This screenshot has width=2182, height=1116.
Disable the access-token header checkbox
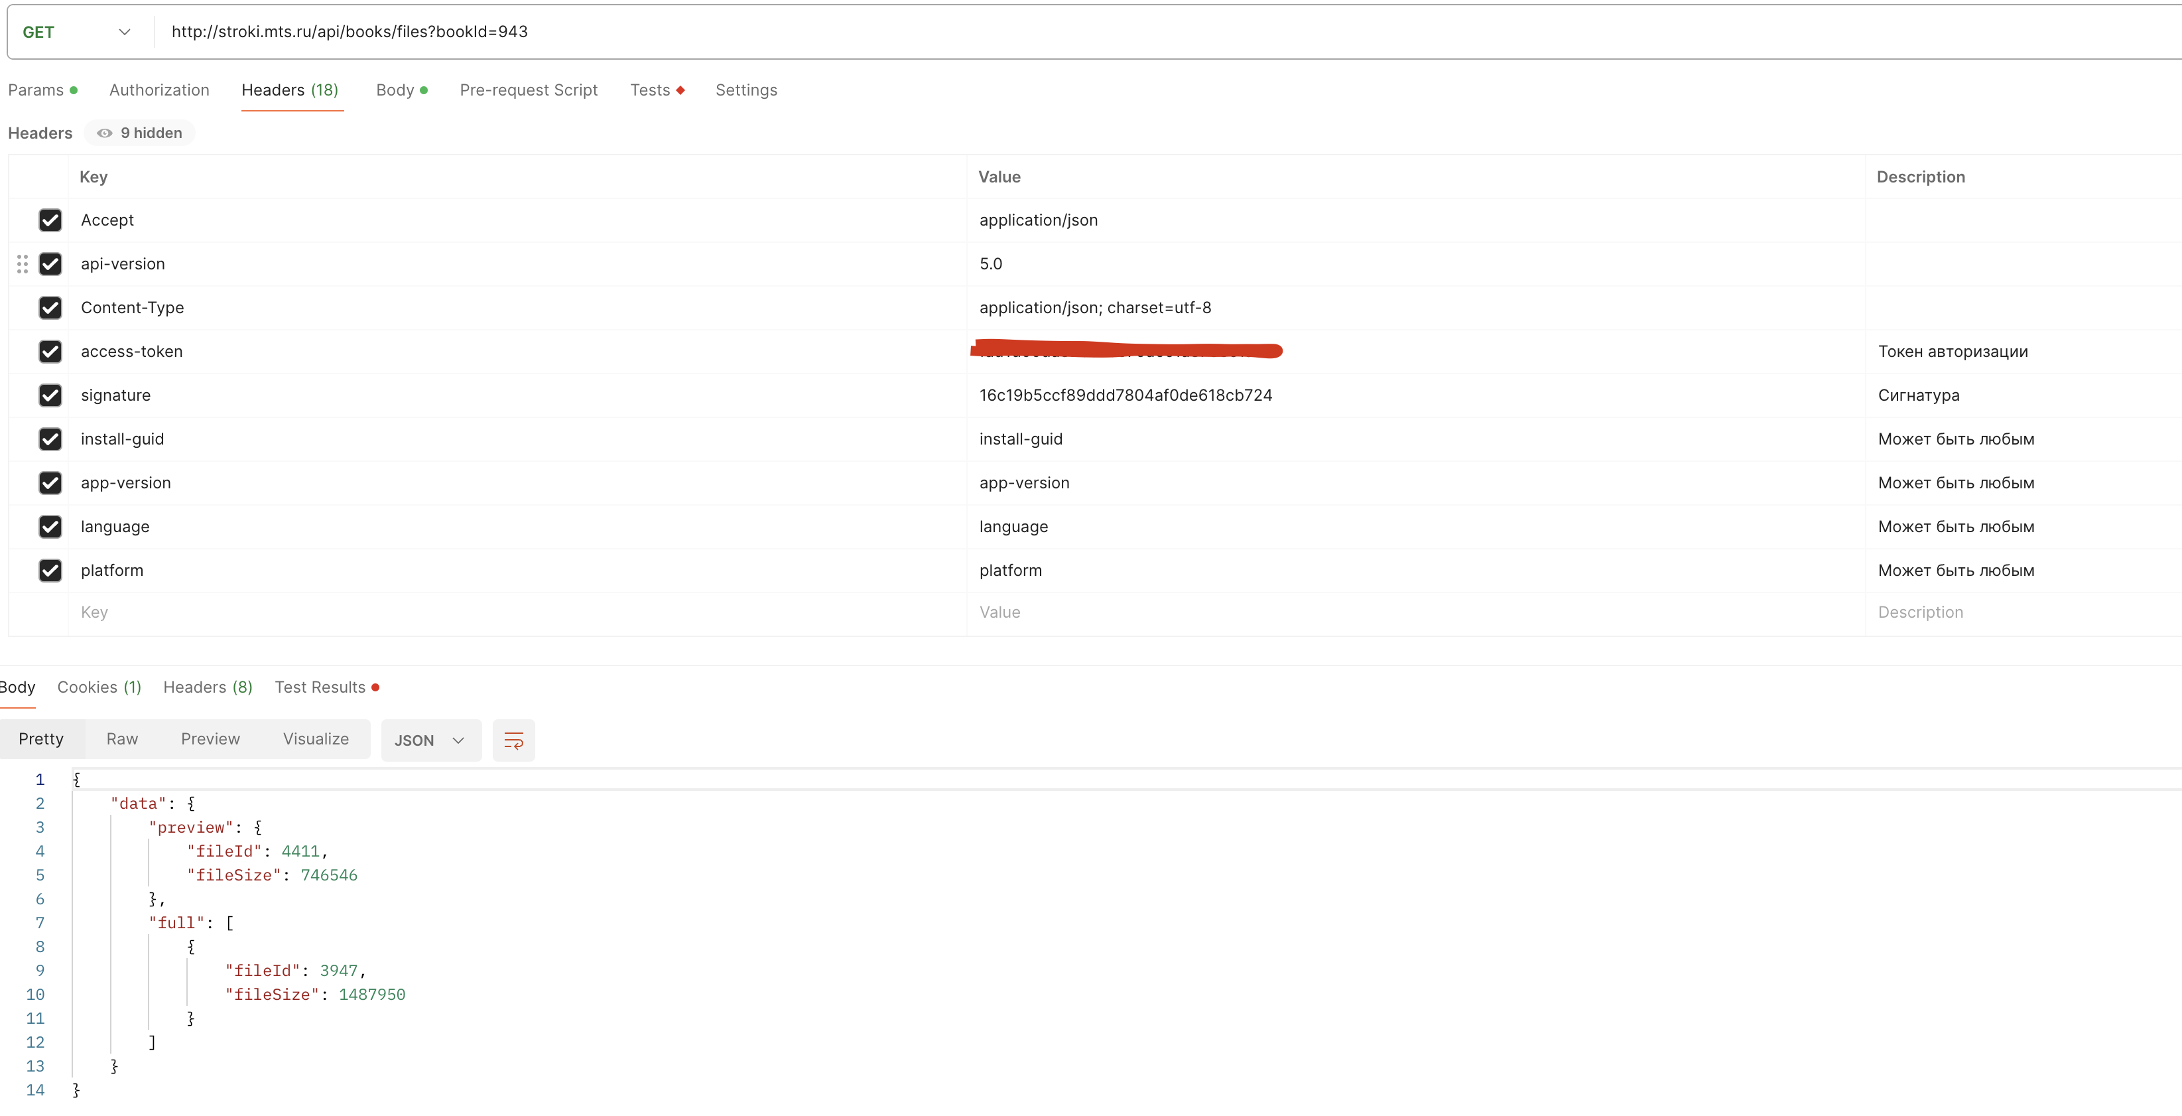pyautogui.click(x=50, y=352)
